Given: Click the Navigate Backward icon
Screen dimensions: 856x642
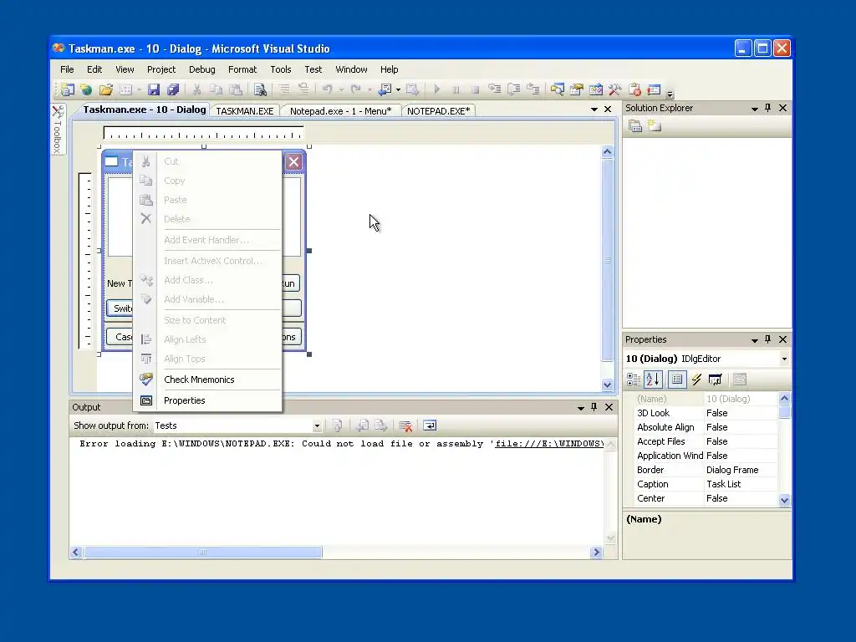Looking at the screenshot, I should click(x=385, y=89).
